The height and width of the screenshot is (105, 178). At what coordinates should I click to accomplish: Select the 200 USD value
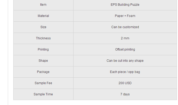(x=125, y=83)
